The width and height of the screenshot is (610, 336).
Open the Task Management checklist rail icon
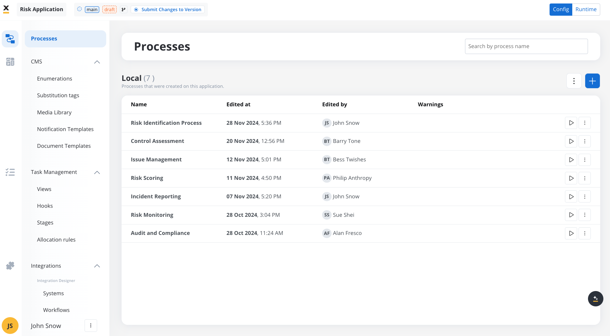[10, 172]
